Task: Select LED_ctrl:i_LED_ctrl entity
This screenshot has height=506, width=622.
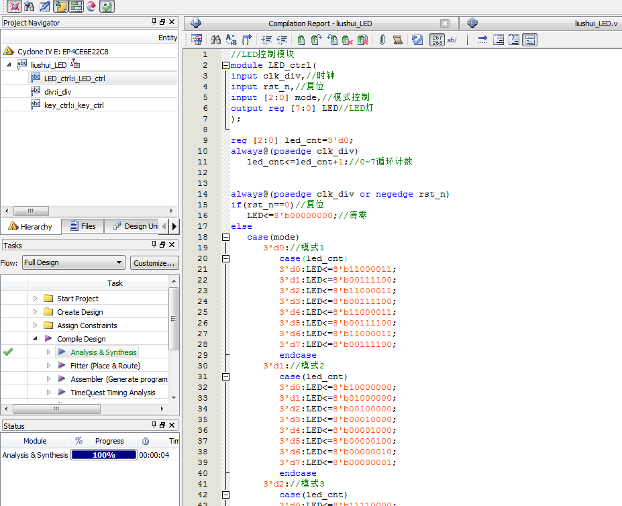Action: 74,79
